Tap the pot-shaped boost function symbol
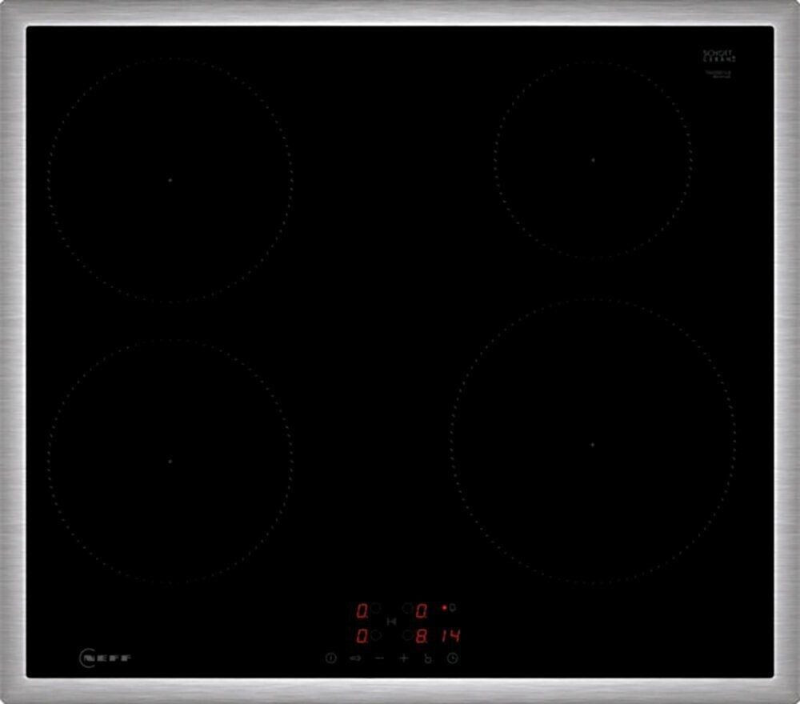This screenshot has height=704, width=800. [x=427, y=658]
